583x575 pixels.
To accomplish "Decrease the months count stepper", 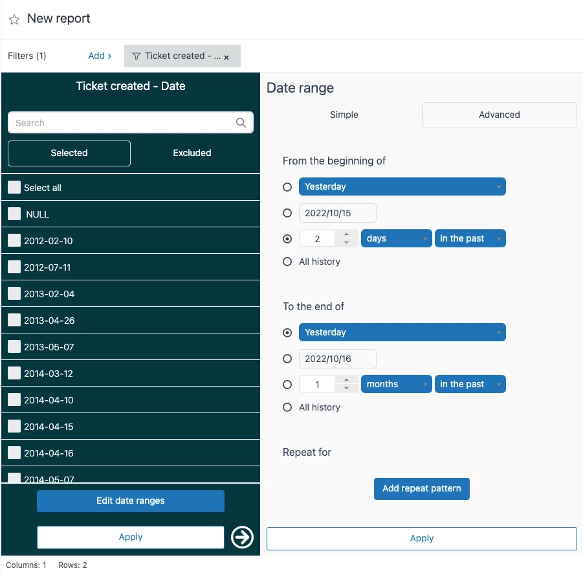I will tap(346, 388).
